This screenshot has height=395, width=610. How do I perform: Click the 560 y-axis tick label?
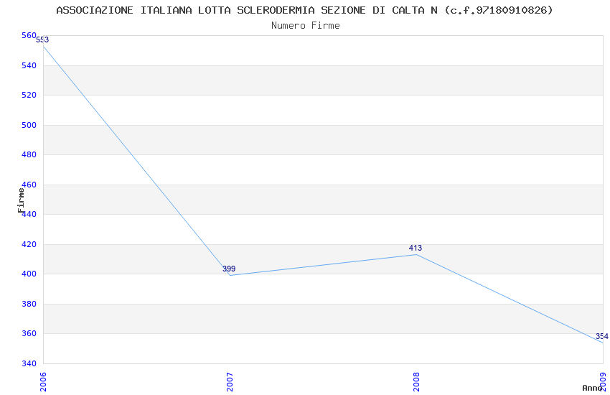click(x=29, y=35)
